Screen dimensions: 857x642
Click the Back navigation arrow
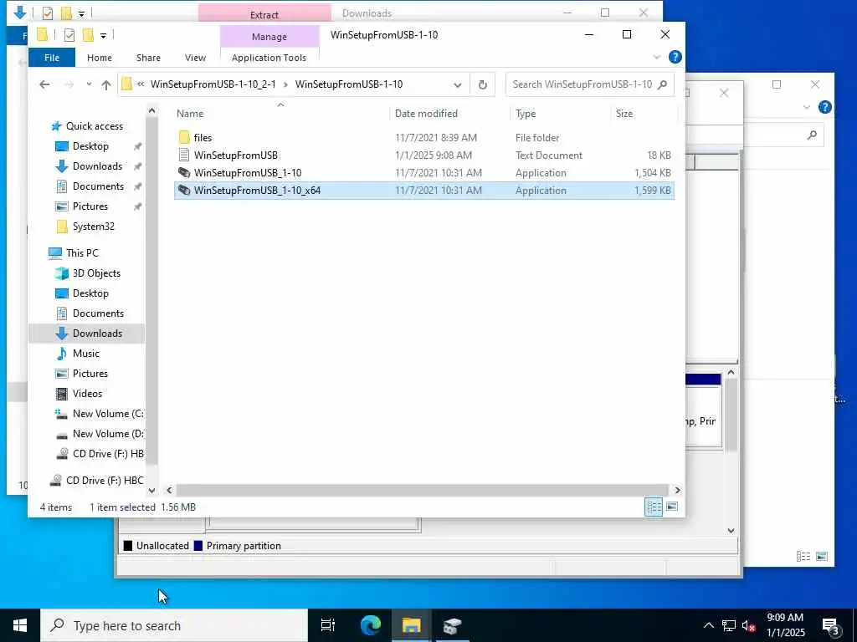pos(45,84)
